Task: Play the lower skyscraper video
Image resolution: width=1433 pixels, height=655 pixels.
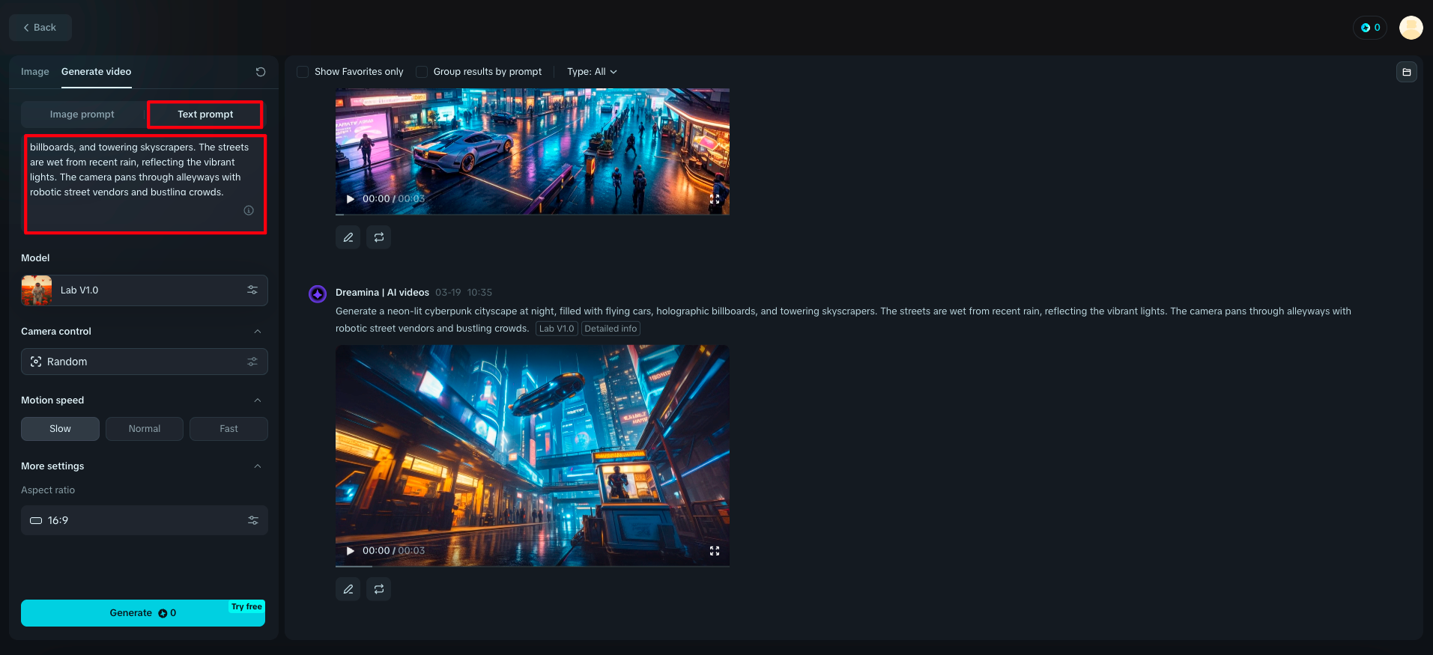Action: coord(350,551)
